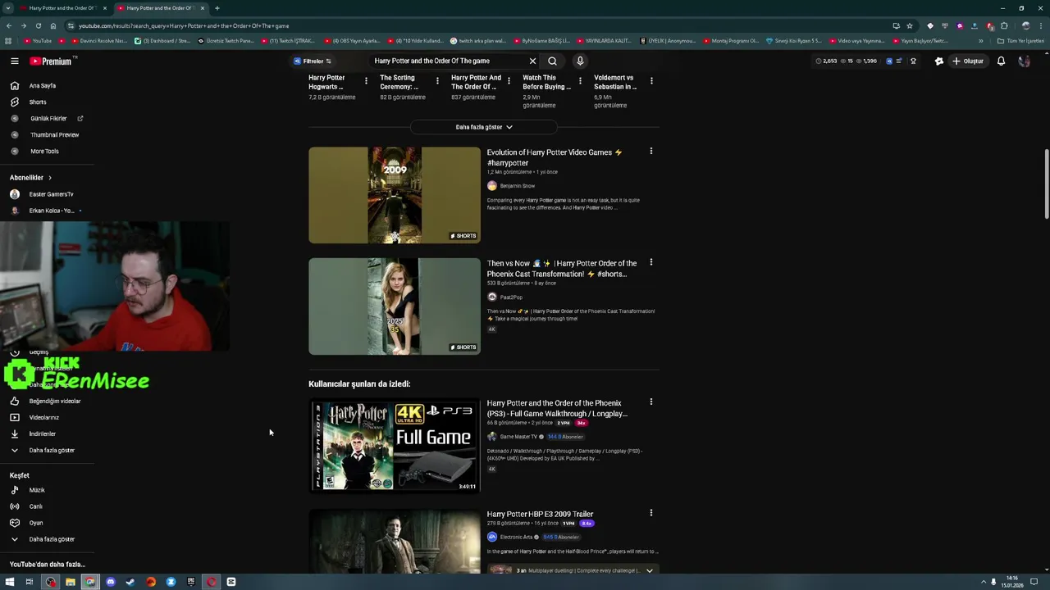
Task: Bookmark this page with the star
Action: coord(909,25)
